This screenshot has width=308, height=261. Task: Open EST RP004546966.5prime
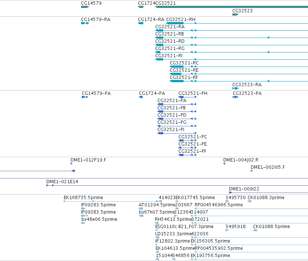(x=219, y=205)
